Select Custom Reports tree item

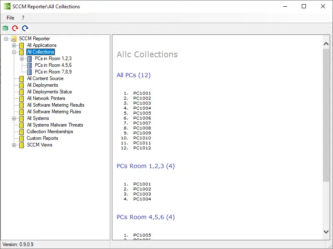pyautogui.click(x=42, y=138)
